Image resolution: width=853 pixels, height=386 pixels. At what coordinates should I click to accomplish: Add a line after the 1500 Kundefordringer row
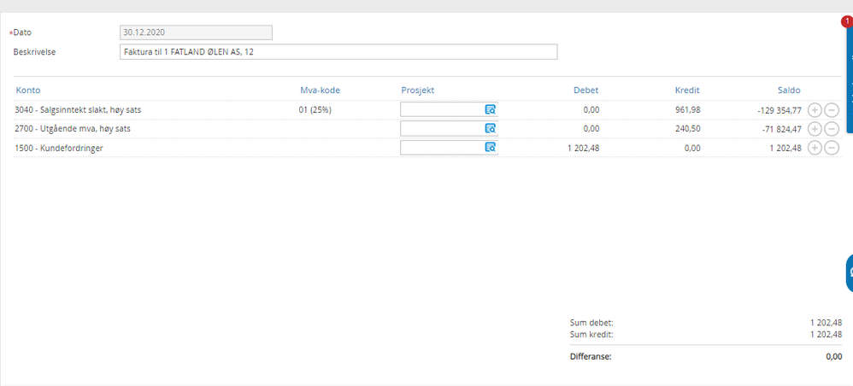coord(815,148)
